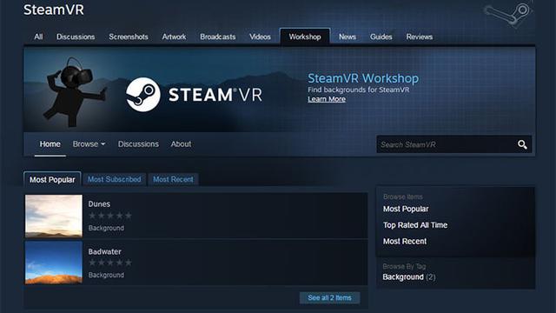Viewport: 556px width, 313px height.
Task: Open the Dunes background thumbnail
Action: click(54, 216)
